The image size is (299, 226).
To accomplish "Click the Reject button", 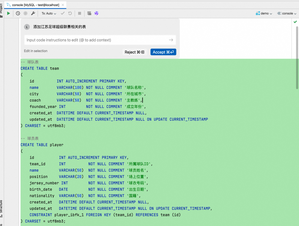I will pos(135,52).
